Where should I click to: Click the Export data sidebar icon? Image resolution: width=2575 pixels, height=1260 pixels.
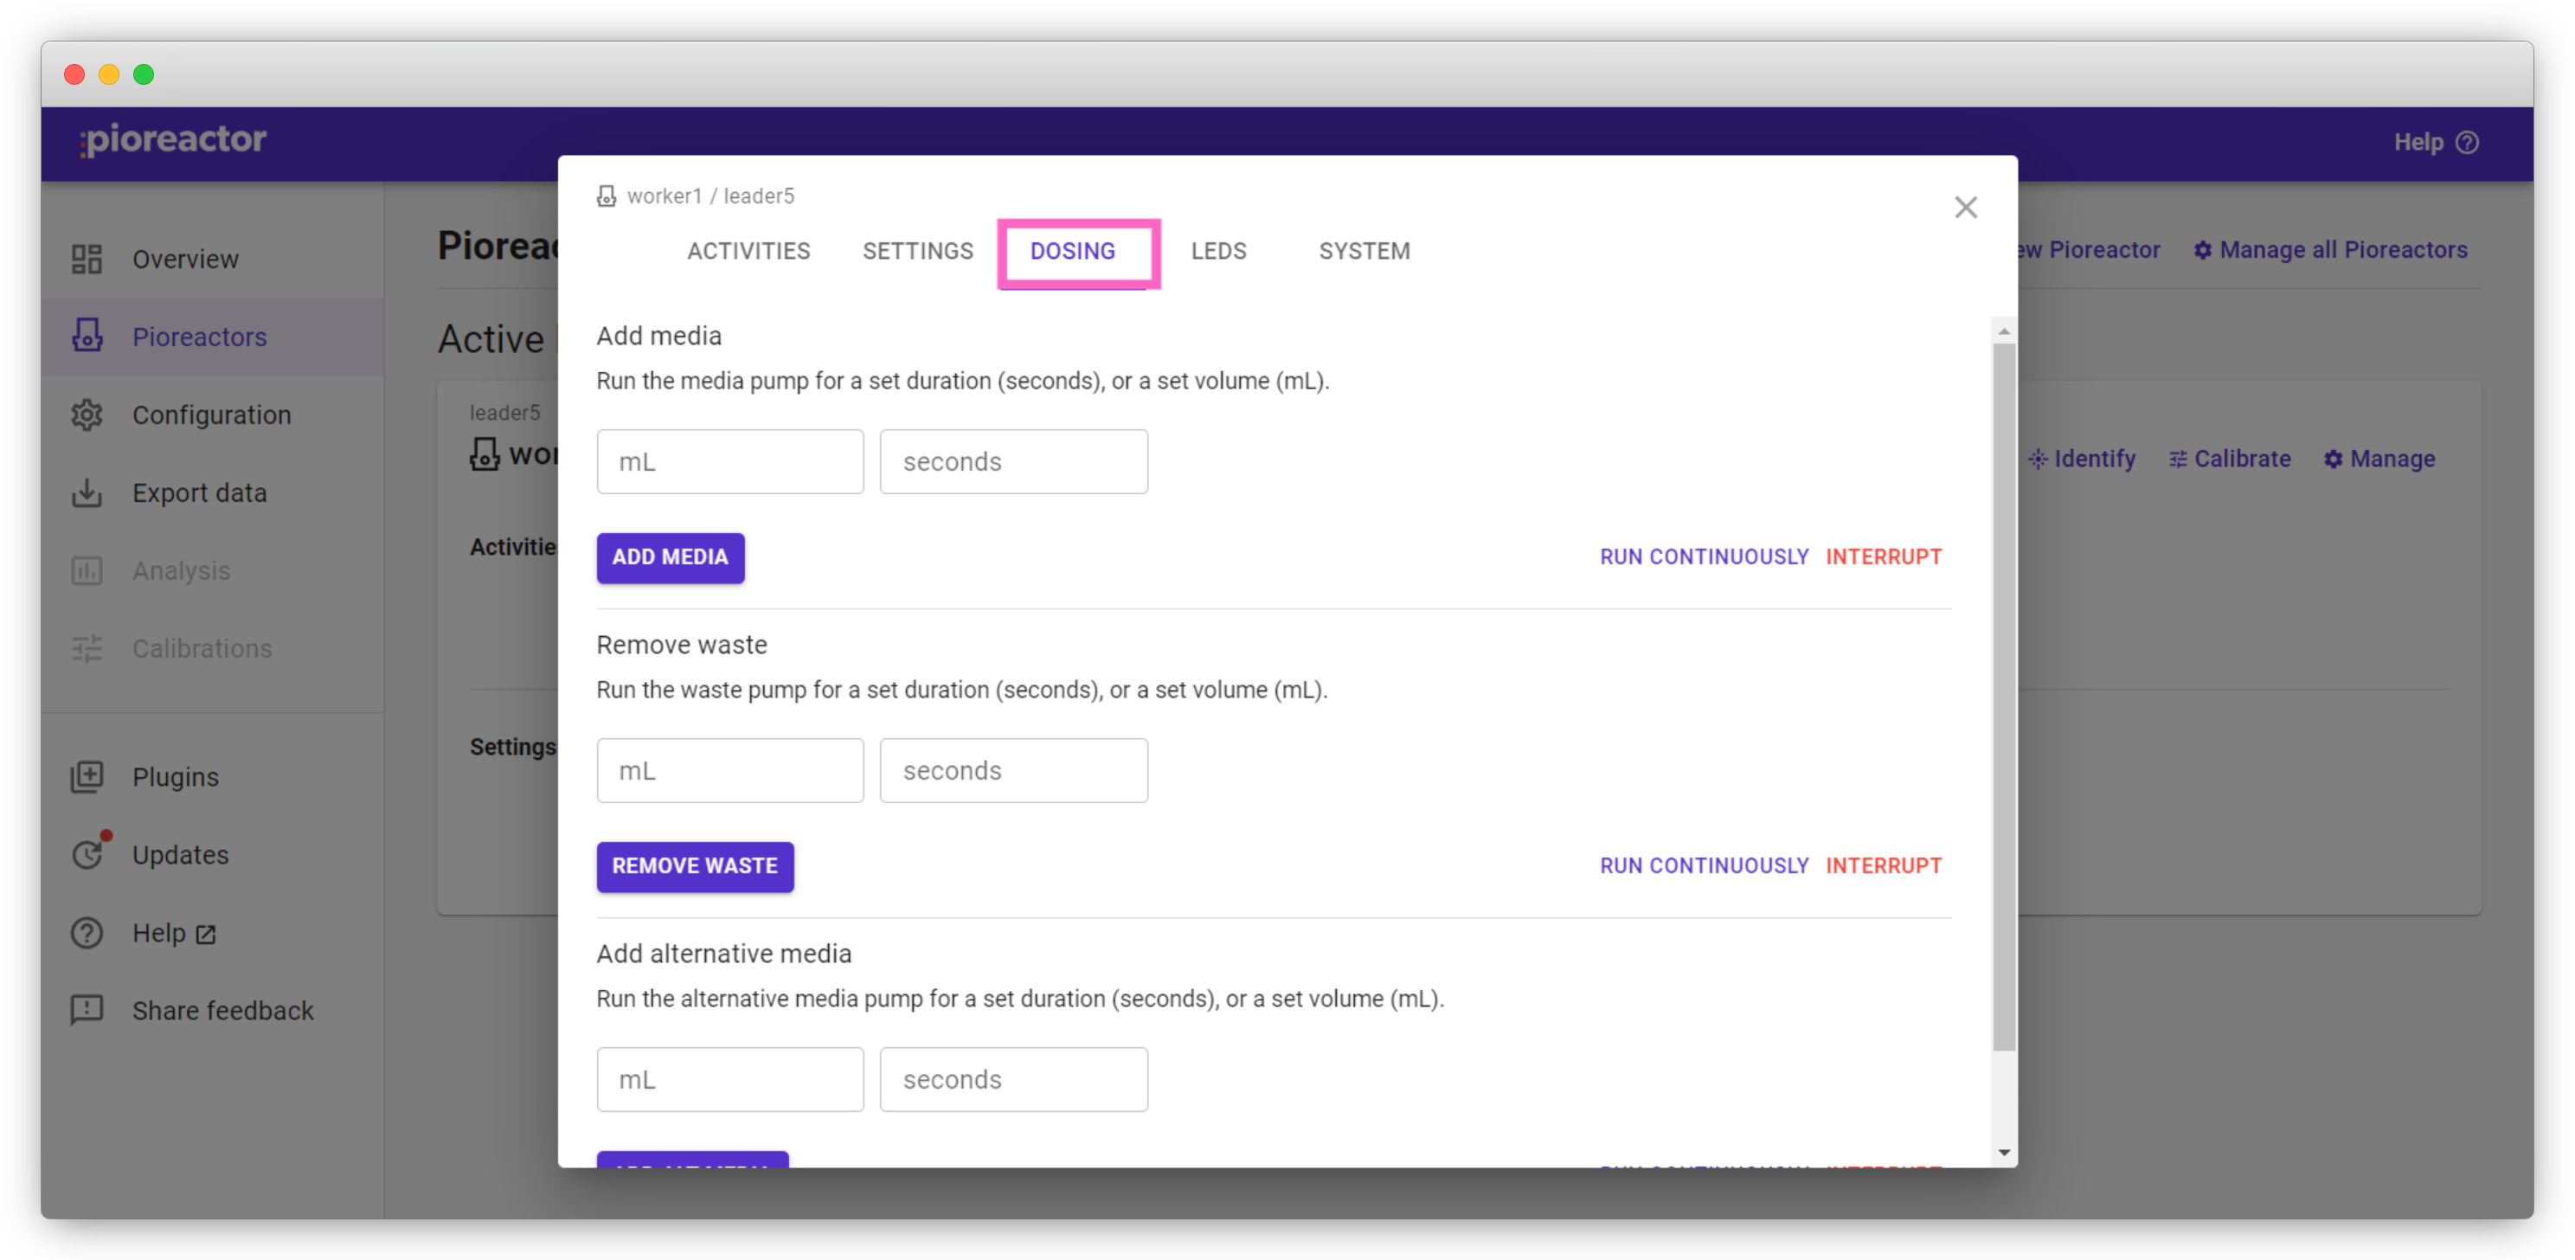[90, 492]
